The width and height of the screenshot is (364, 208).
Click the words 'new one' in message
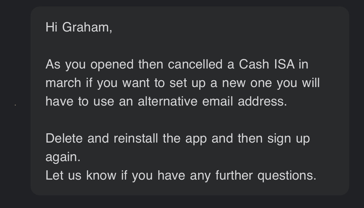[247, 83]
